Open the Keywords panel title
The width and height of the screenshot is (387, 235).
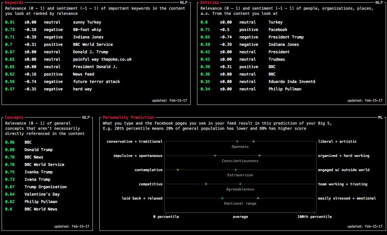pyautogui.click(x=14, y=3)
